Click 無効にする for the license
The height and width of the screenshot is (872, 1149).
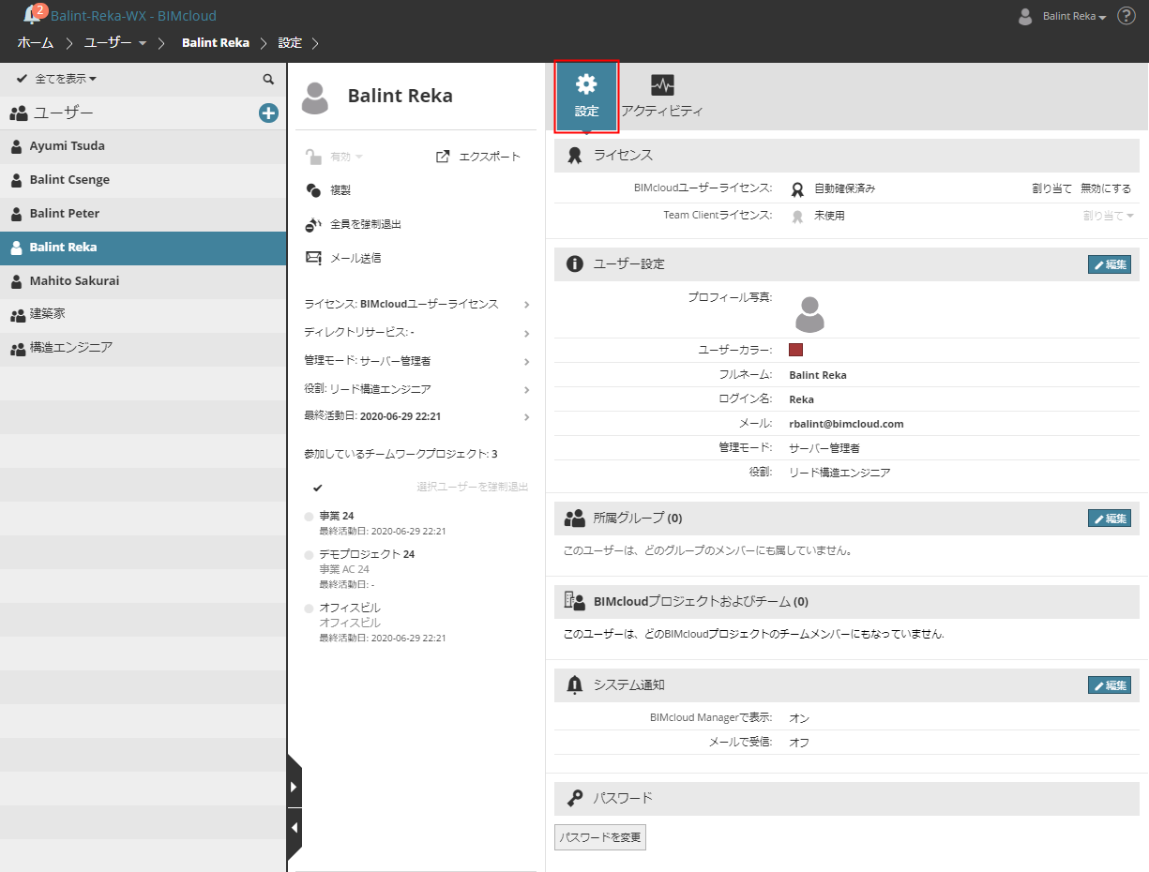[1106, 188]
